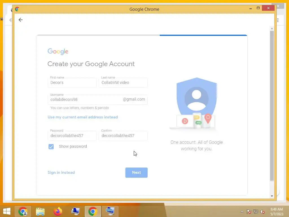Click the Google logo on the signup form
The height and width of the screenshot is (217, 289).
point(58,51)
